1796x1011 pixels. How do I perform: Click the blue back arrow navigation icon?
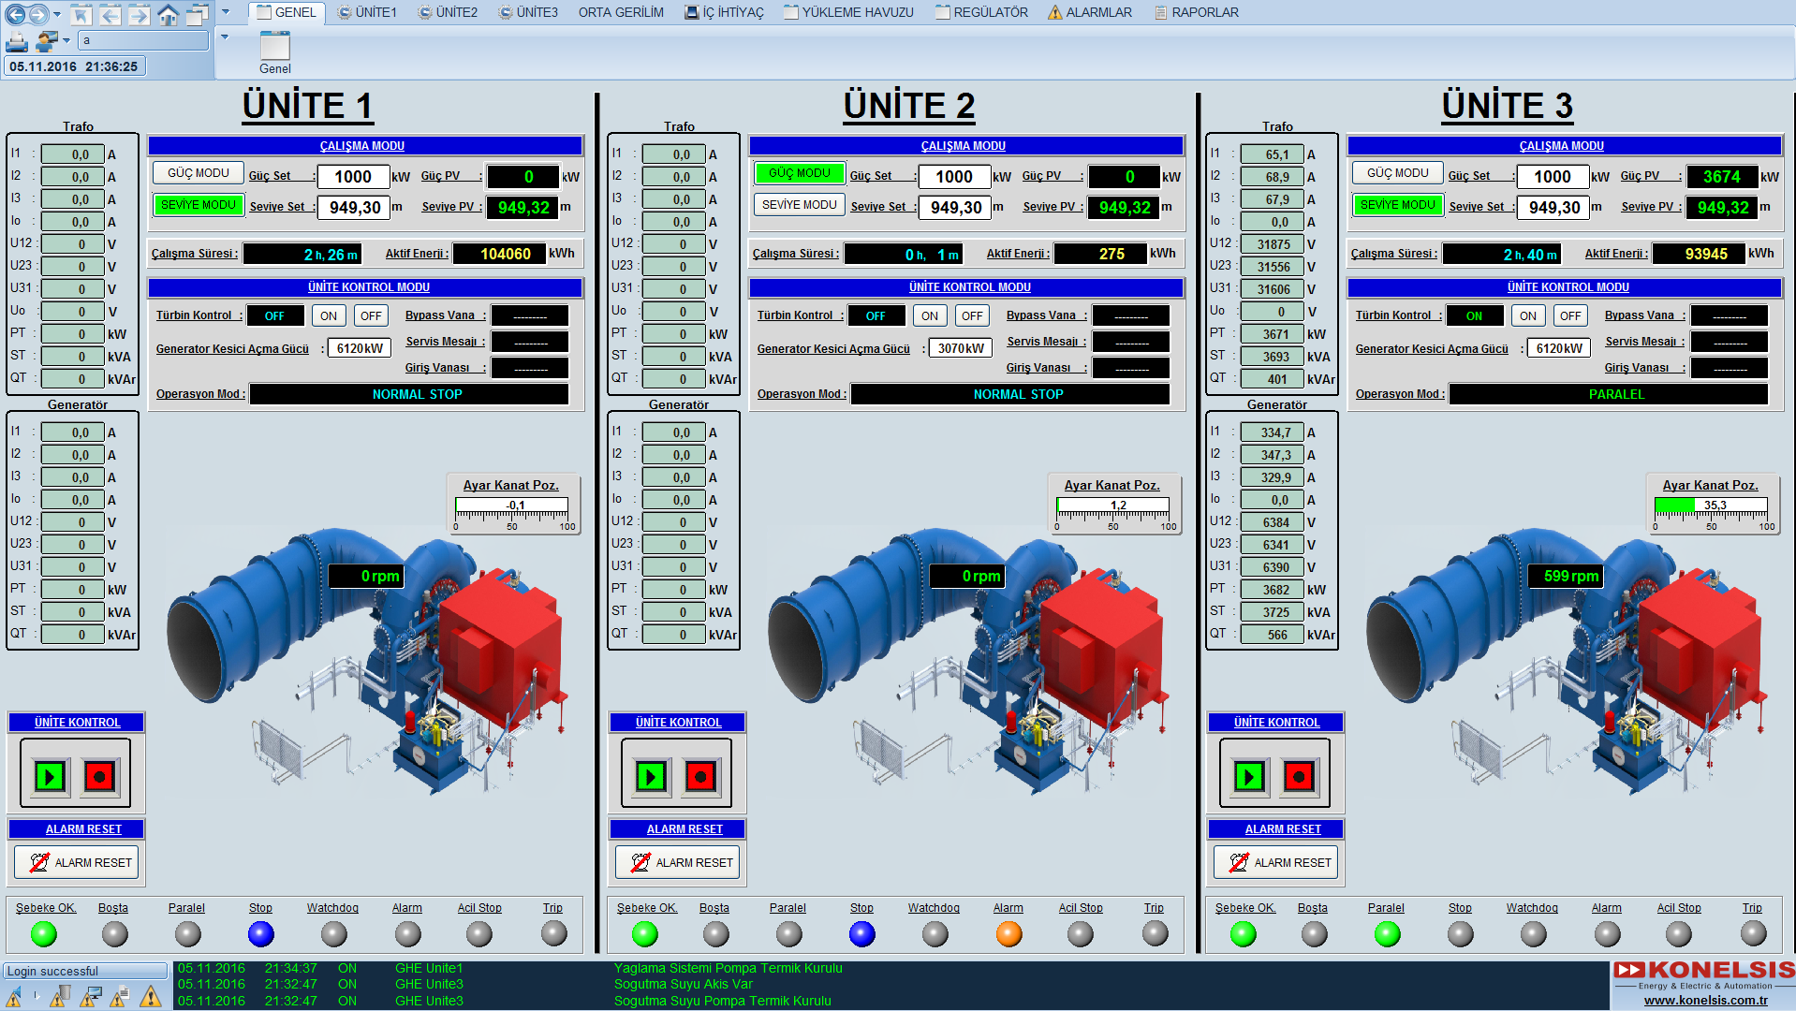pos(16,14)
